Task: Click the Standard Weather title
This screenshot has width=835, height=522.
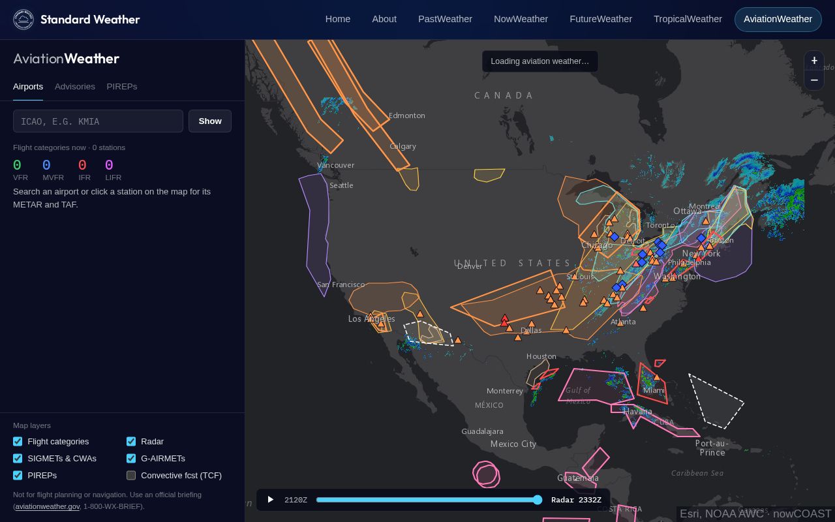Action: pos(90,20)
